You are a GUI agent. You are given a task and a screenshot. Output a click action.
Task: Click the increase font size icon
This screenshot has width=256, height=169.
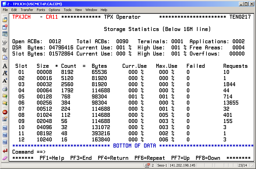click(5, 73)
